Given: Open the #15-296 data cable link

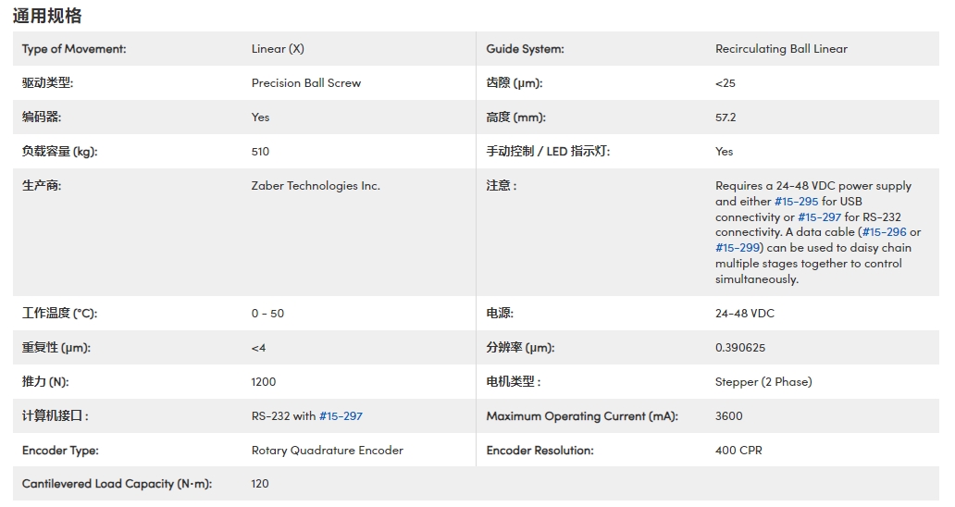Looking at the screenshot, I should (884, 232).
